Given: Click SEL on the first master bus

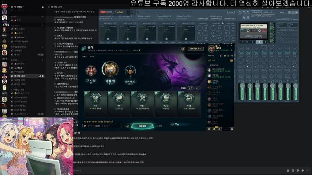Looking at the screenshot, I should point(241,48).
